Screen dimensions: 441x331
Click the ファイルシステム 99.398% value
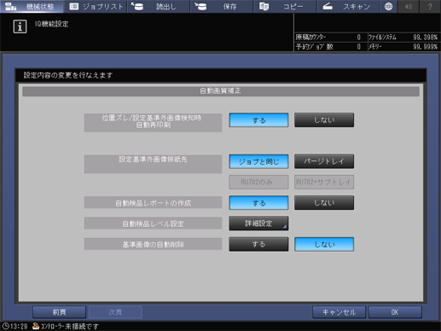(425, 38)
